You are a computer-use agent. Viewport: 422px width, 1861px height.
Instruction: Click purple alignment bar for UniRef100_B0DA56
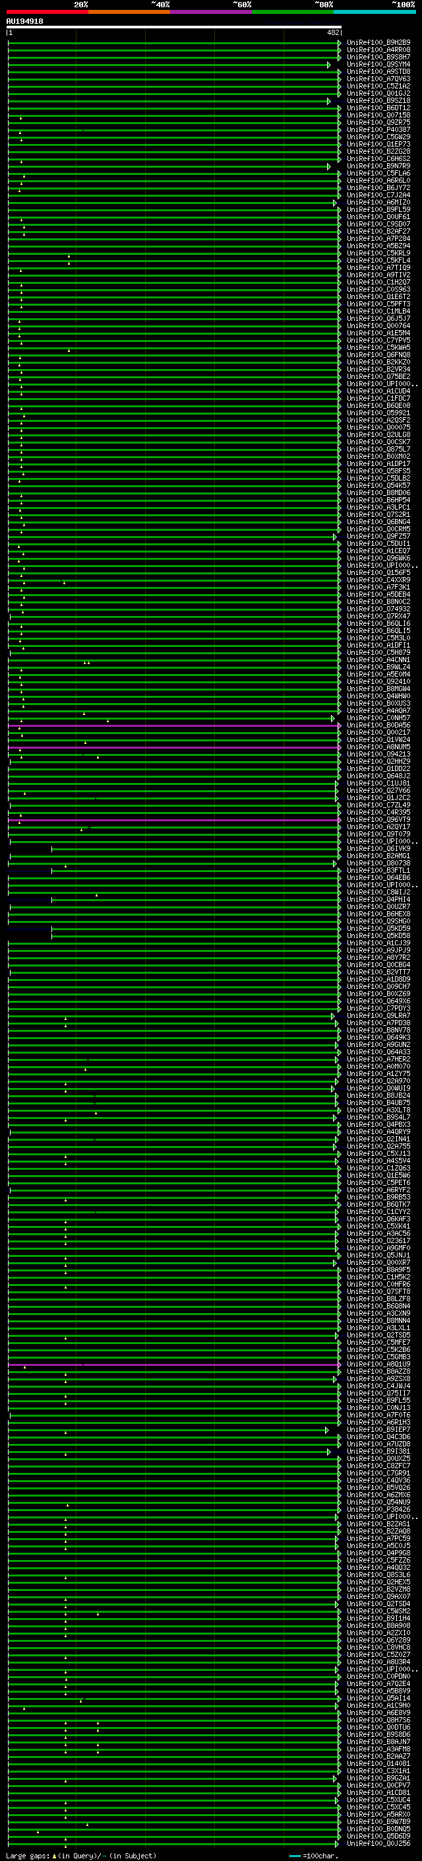pyautogui.click(x=174, y=726)
